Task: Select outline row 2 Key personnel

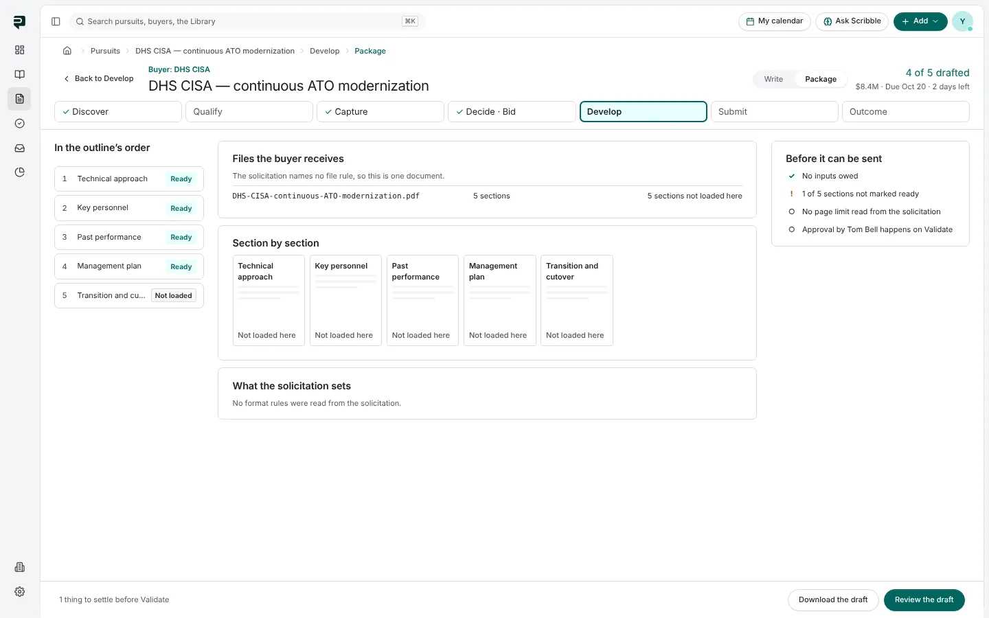Action: pos(129,208)
